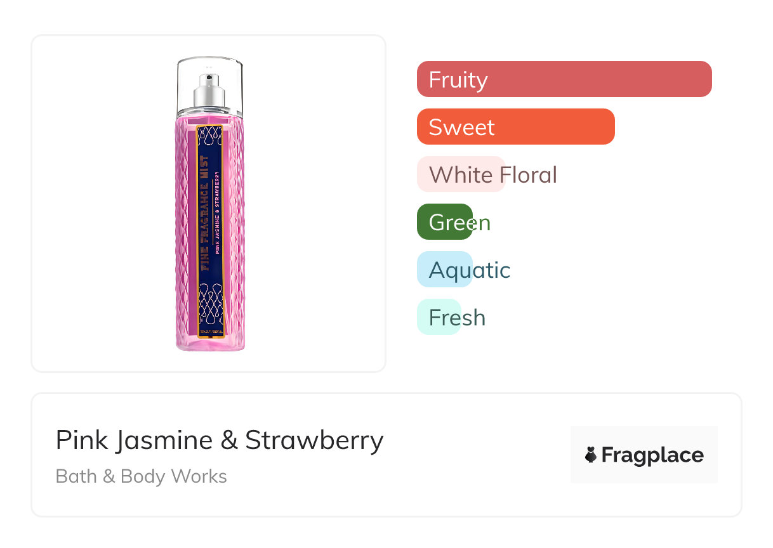Click the Fragplace perfume bottle logo icon
This screenshot has width=773, height=548.
(591, 455)
